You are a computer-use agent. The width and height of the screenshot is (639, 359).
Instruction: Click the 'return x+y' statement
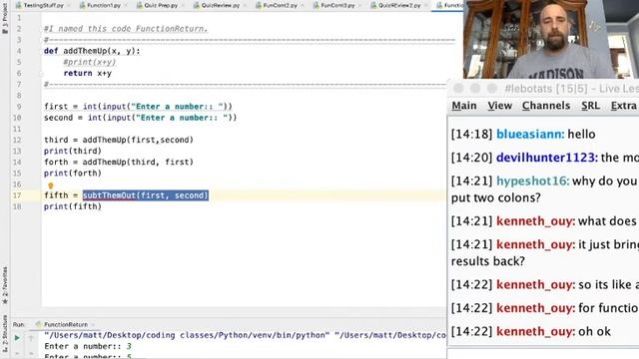[87, 73]
